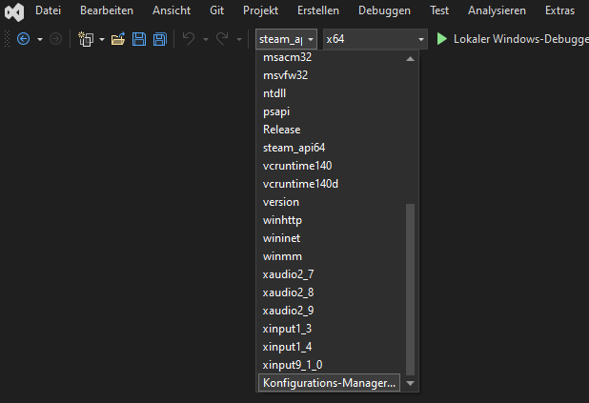Pick xinput1_4 in the dropdown list

pyautogui.click(x=287, y=347)
